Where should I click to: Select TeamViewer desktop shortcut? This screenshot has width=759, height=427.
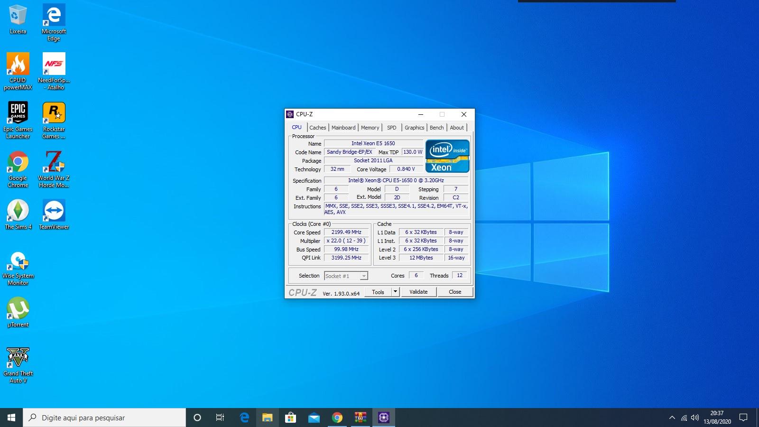[x=54, y=214]
